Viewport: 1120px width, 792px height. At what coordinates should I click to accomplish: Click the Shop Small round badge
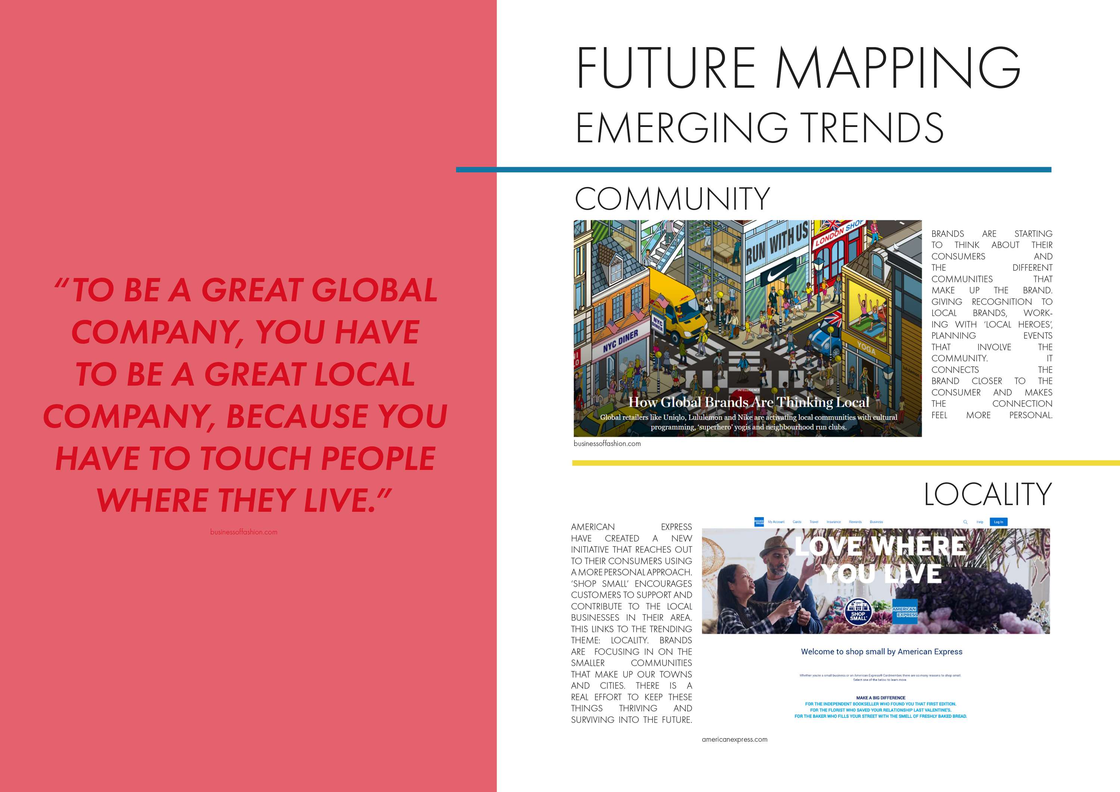coord(858,612)
